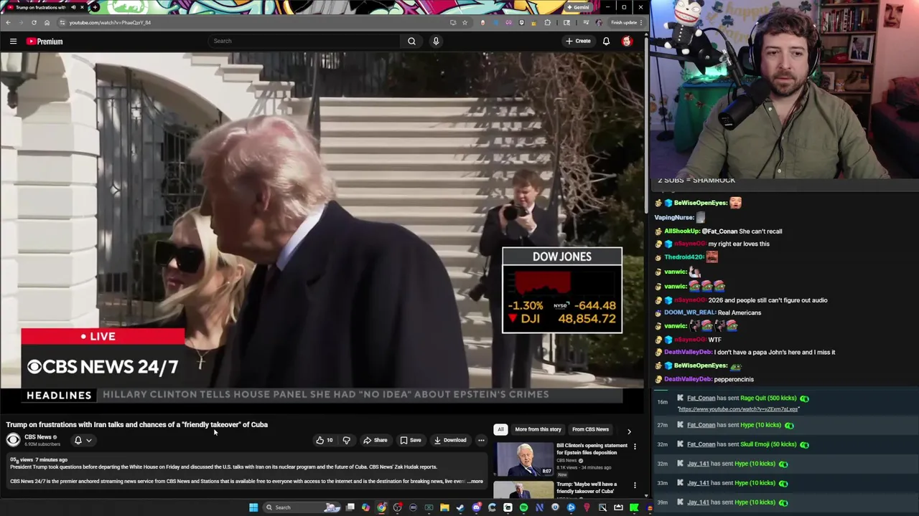Open File Explorer from taskbar
919x516 pixels.
click(444, 507)
